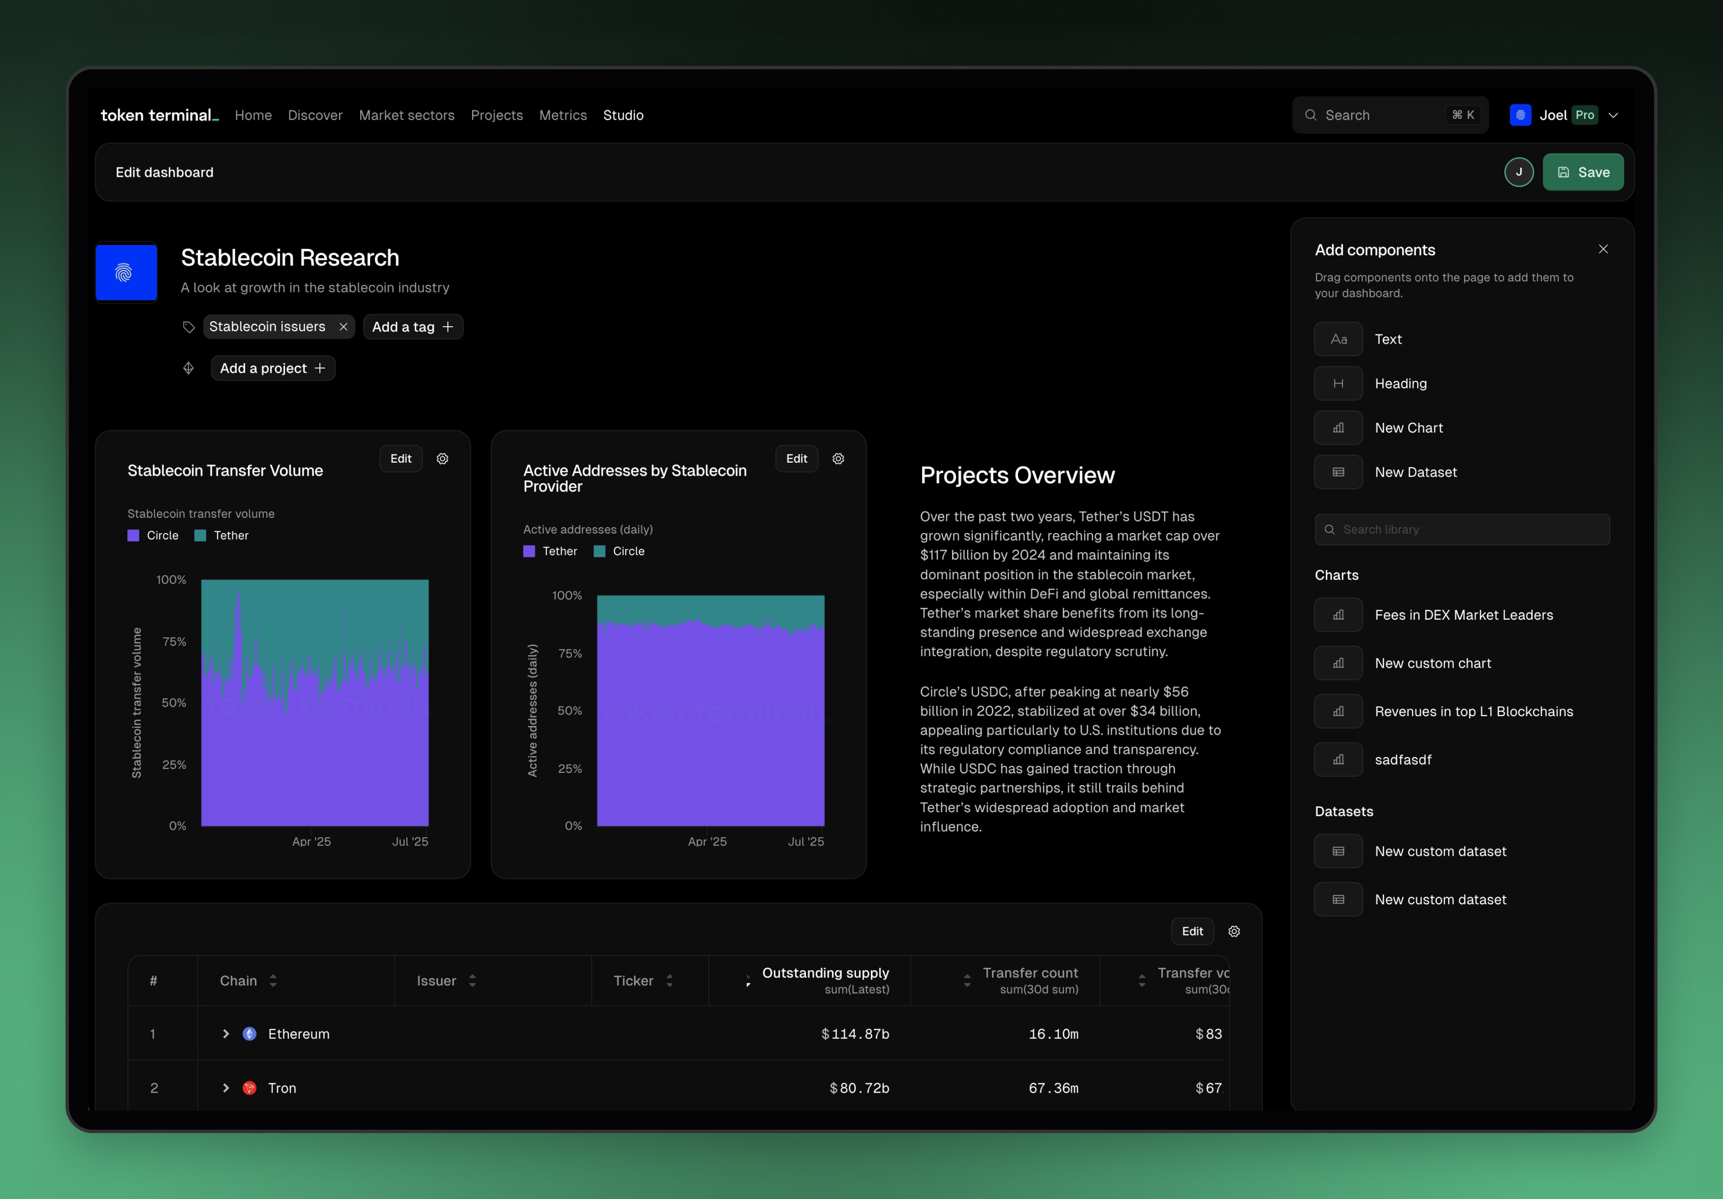
Task: Open settings gear for Stablecoin Transfer Volume chart
Action: pyautogui.click(x=442, y=459)
